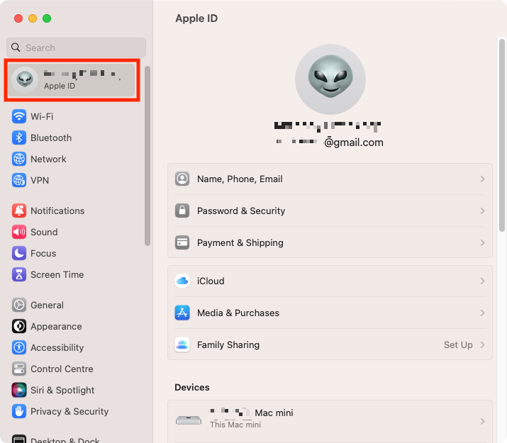Viewport: 507px width, 443px height.
Task: Click the search magnifying glass icon
Action: point(16,47)
